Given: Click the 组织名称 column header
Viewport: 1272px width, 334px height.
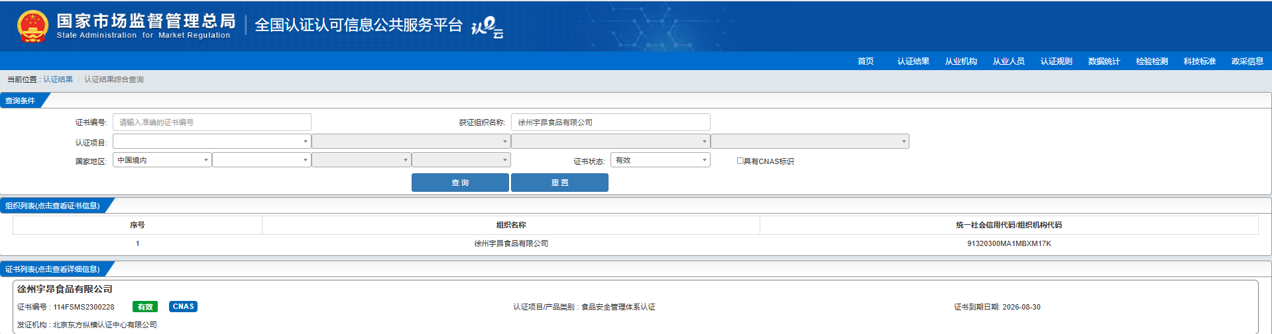Looking at the screenshot, I should [x=511, y=225].
